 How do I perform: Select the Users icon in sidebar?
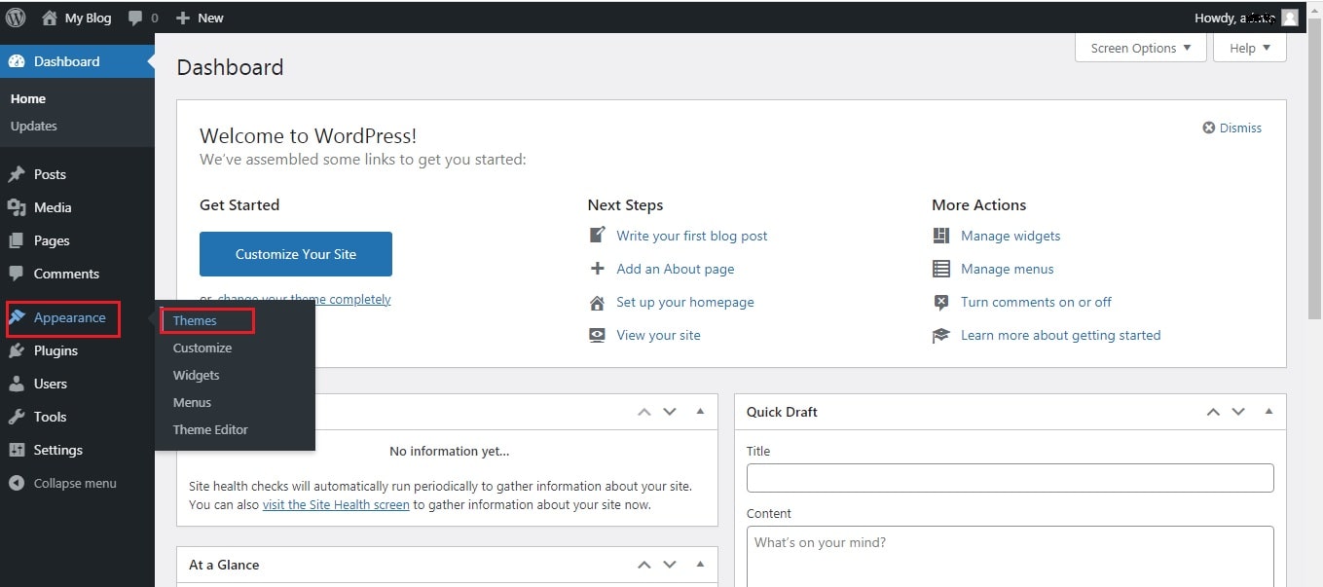point(17,384)
